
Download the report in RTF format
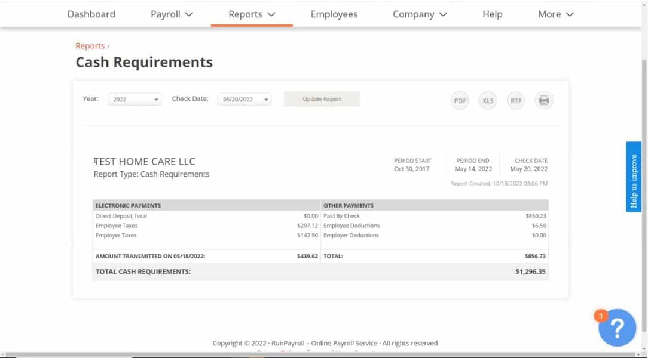[x=515, y=100]
